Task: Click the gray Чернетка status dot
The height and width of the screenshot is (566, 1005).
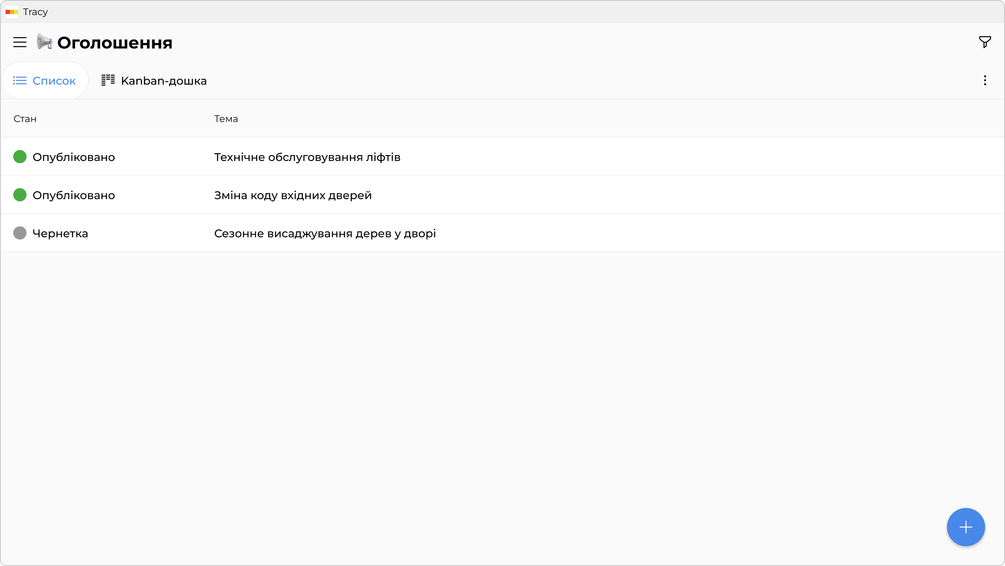Action: tap(20, 233)
